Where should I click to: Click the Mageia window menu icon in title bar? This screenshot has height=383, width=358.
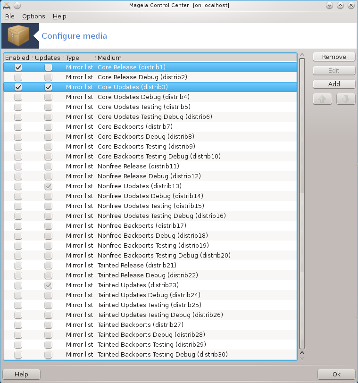7,5
